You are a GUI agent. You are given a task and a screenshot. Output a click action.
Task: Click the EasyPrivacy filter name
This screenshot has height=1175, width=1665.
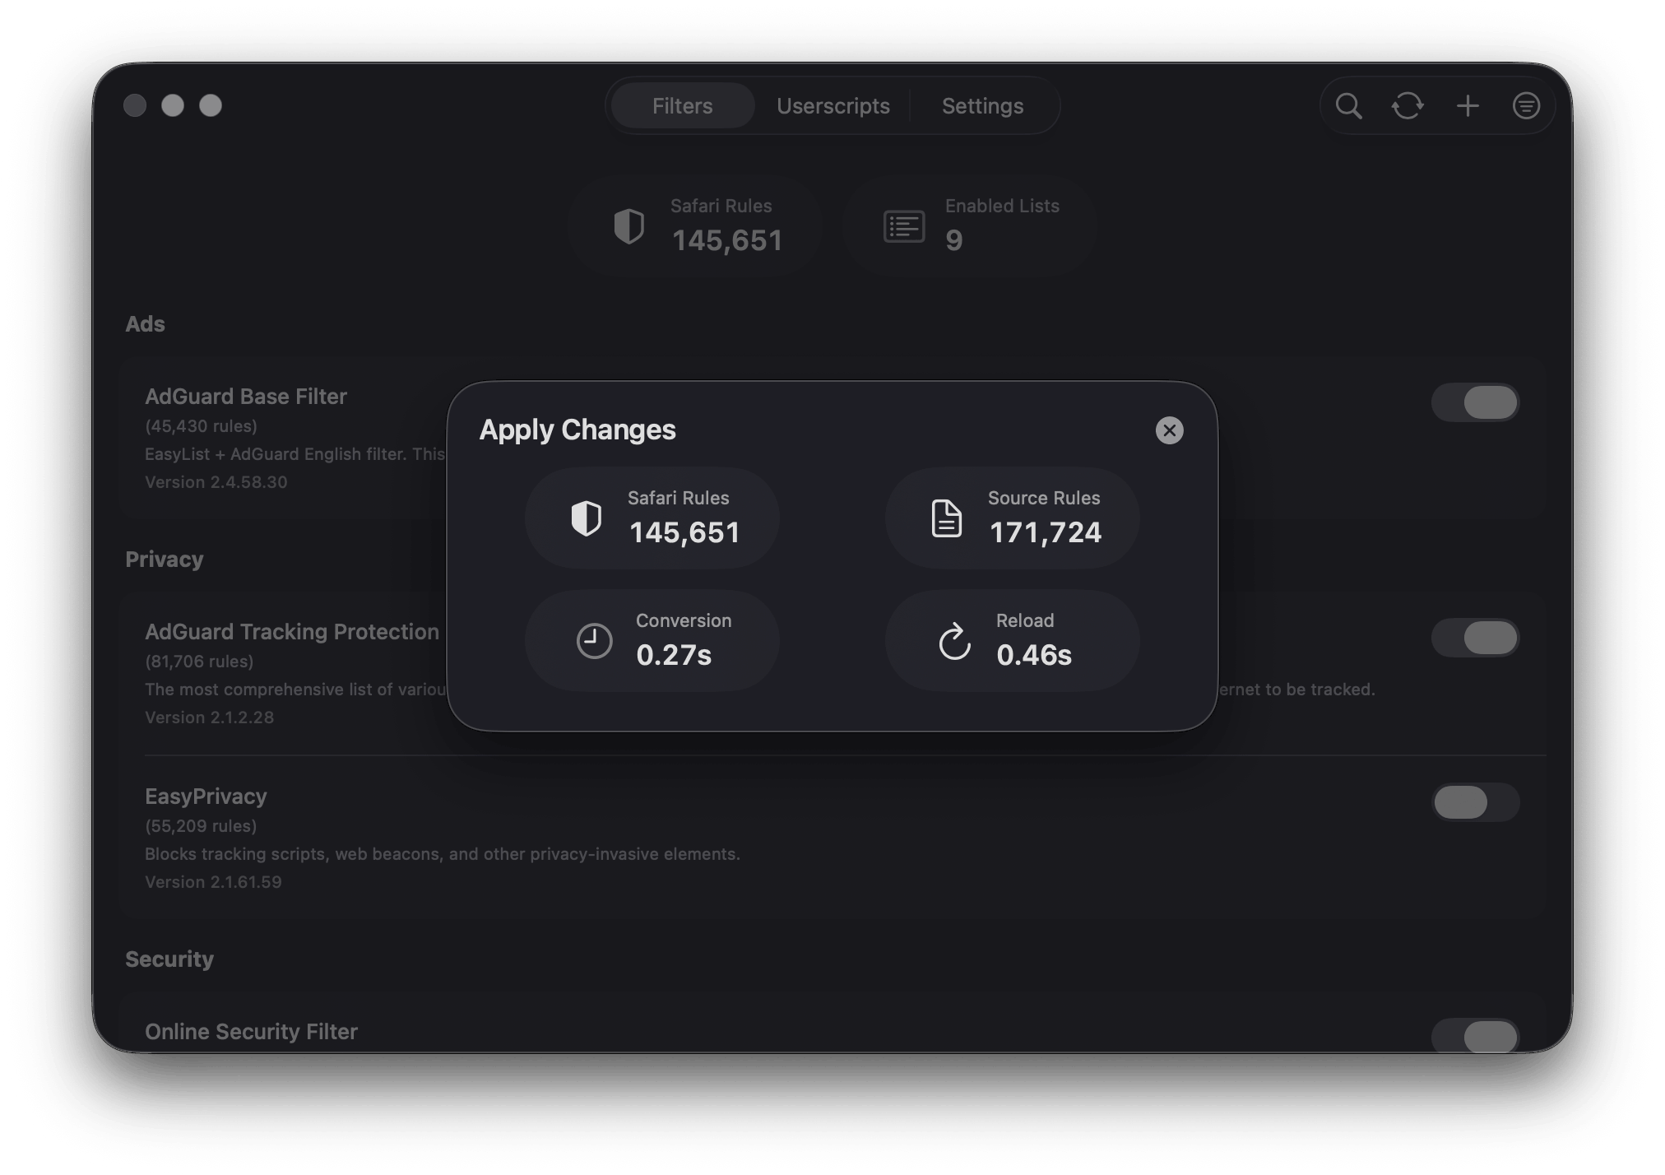[206, 796]
